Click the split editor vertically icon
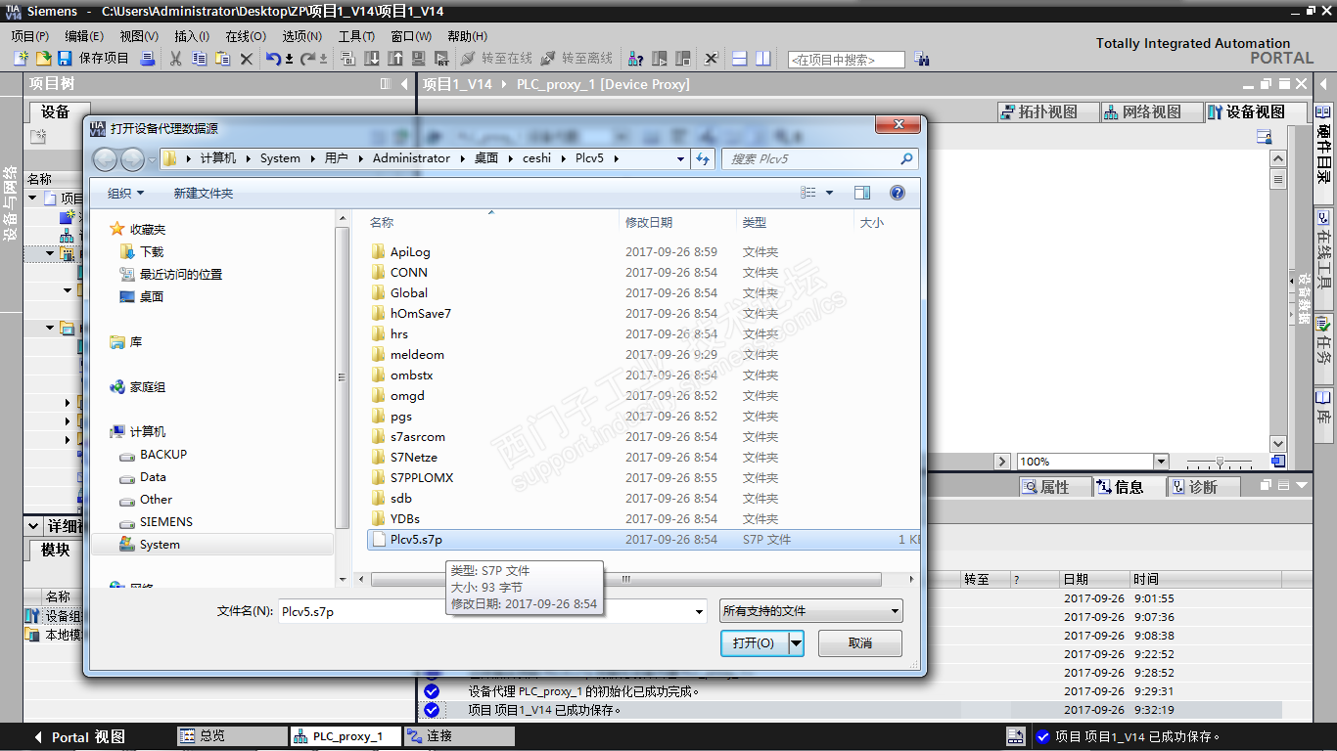The height and width of the screenshot is (751, 1337). pyautogui.click(x=762, y=59)
